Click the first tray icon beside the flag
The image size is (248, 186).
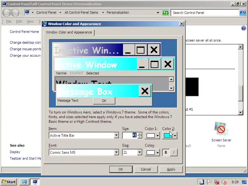tap(202, 182)
